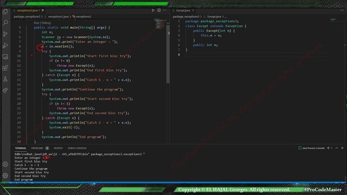This screenshot has height=195, width=347.
Task: Open More Actions menu of Except.java editor group
Action: [342, 10]
